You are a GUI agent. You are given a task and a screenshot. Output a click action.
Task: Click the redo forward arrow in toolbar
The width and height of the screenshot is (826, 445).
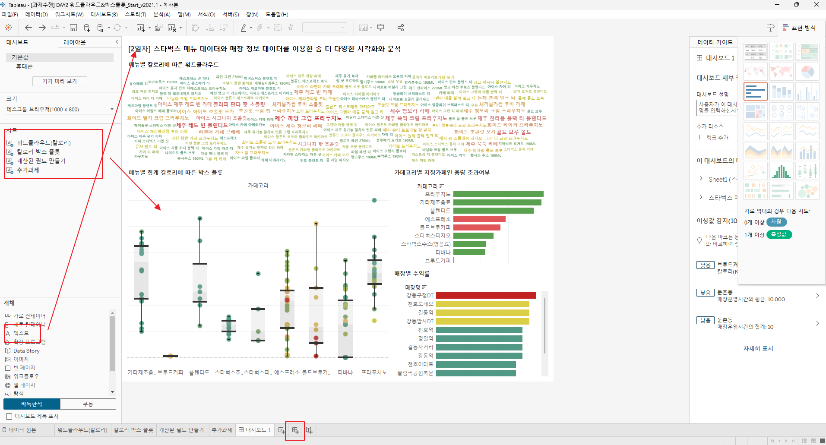point(42,28)
